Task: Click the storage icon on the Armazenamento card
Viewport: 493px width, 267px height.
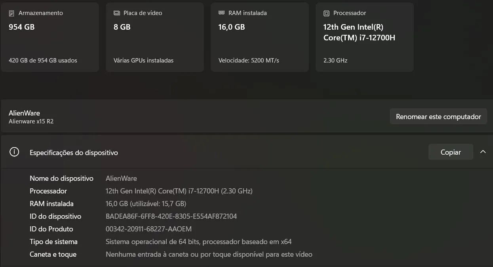Action: click(11, 13)
